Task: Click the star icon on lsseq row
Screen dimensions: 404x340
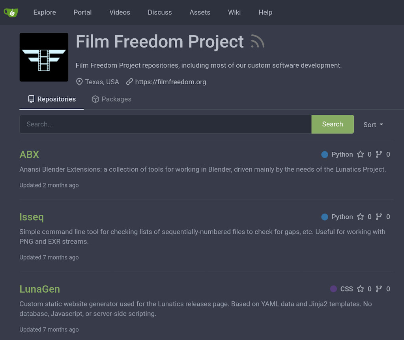Action: (360, 217)
